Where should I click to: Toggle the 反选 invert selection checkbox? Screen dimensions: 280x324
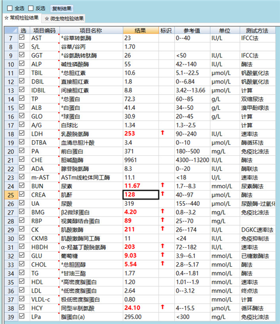tap(31, 8)
